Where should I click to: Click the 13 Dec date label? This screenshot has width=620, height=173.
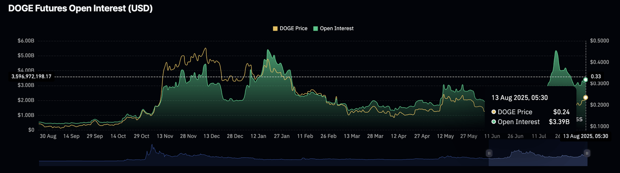tap(212, 136)
